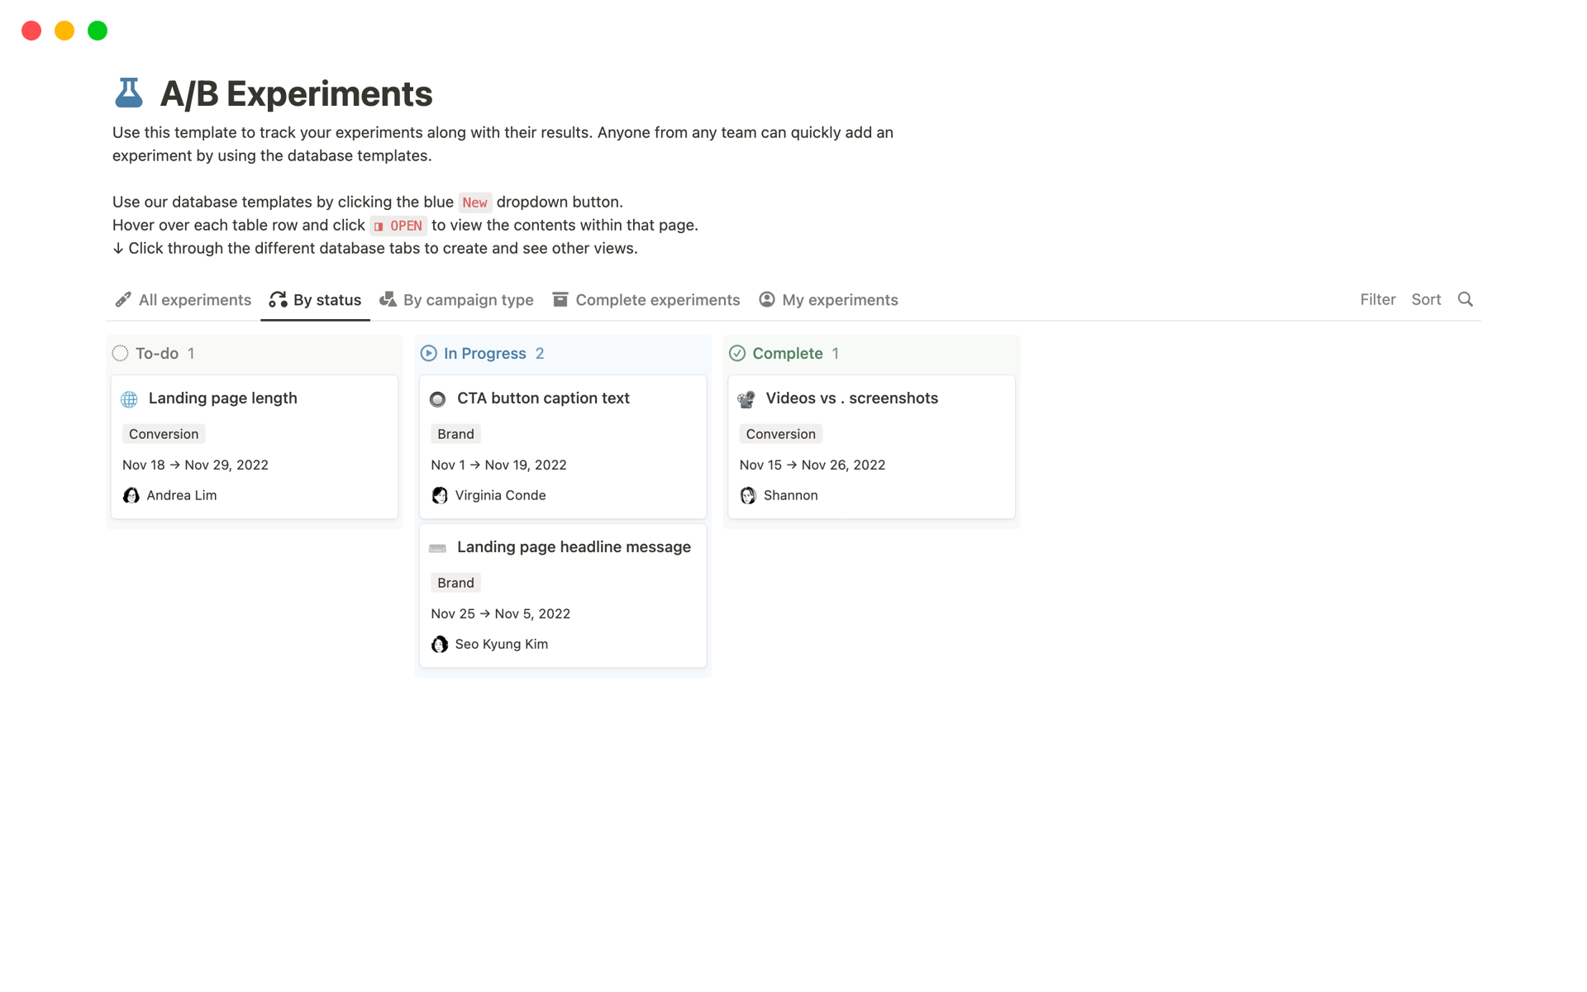
Task: Click the flask page icon
Action: (x=128, y=93)
